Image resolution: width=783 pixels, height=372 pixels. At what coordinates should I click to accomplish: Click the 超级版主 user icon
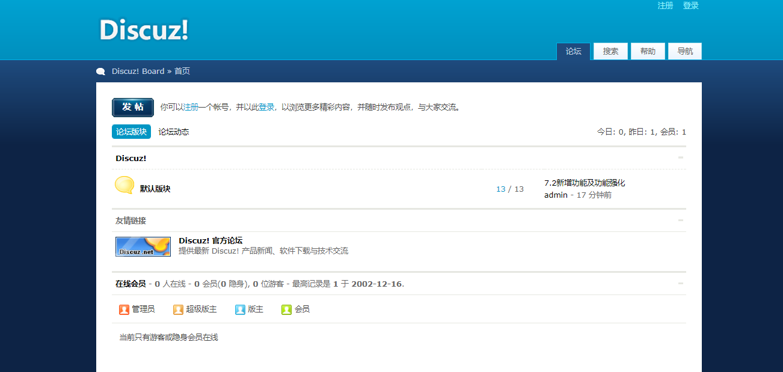[x=179, y=309]
